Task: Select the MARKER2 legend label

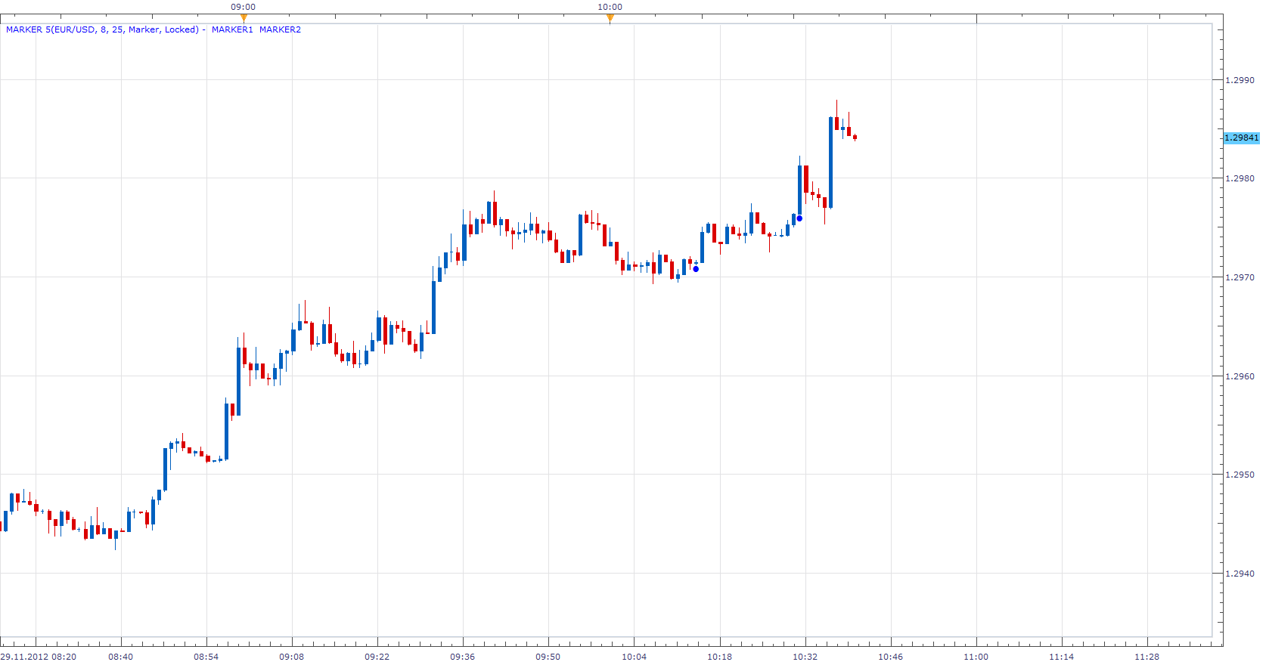Action: (x=280, y=29)
